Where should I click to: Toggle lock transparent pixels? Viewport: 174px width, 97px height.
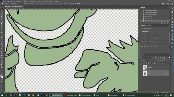click(147, 63)
